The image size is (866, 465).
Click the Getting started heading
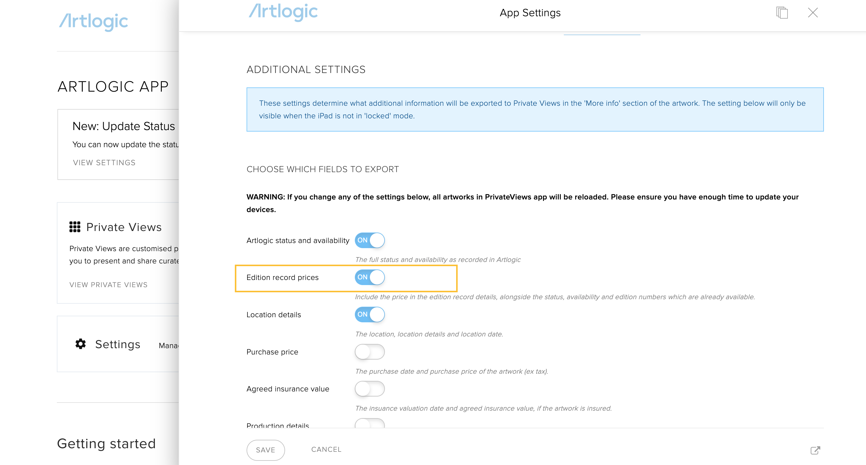(106, 443)
